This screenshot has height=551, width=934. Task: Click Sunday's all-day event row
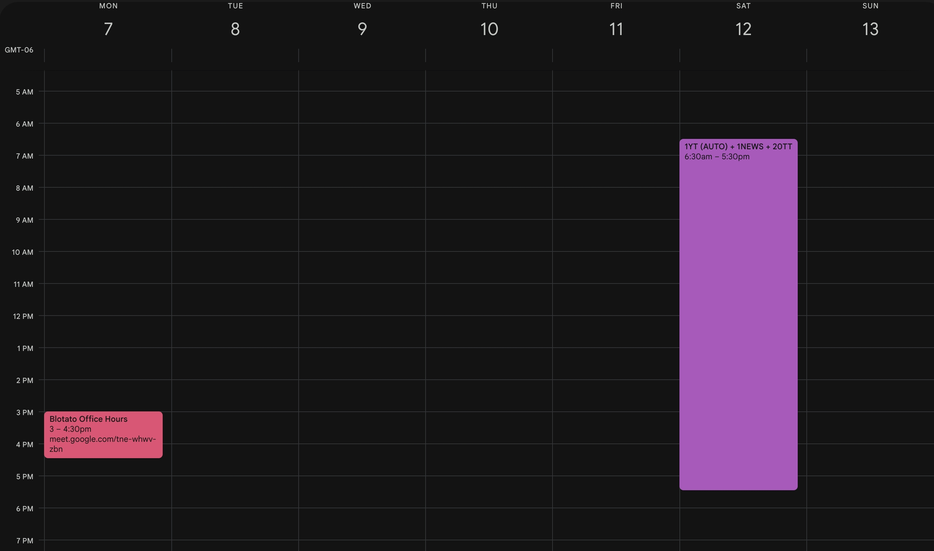870,55
